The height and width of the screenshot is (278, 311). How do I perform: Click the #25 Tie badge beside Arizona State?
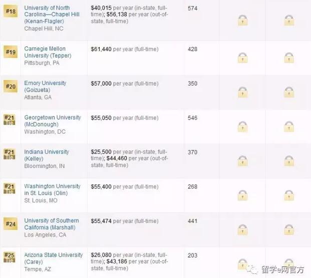point(10,257)
